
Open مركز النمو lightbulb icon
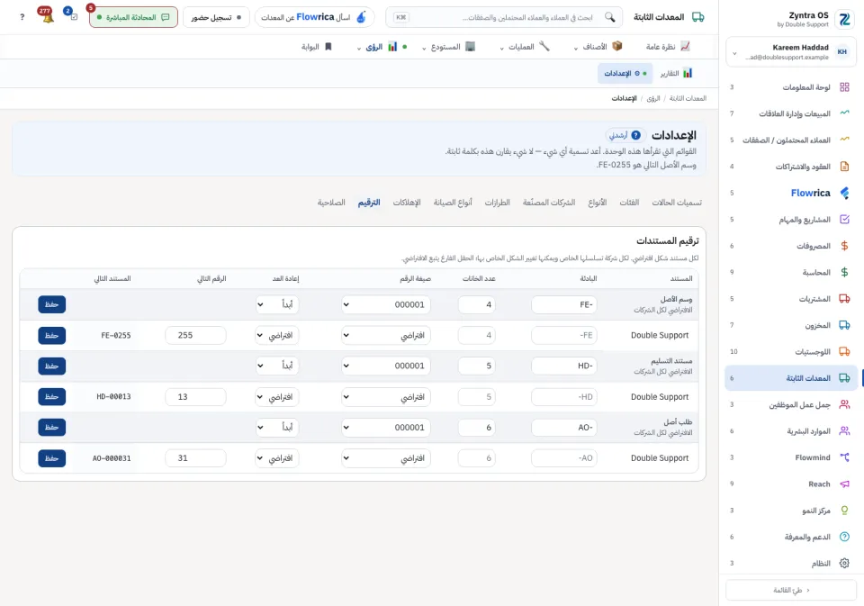tap(844, 510)
